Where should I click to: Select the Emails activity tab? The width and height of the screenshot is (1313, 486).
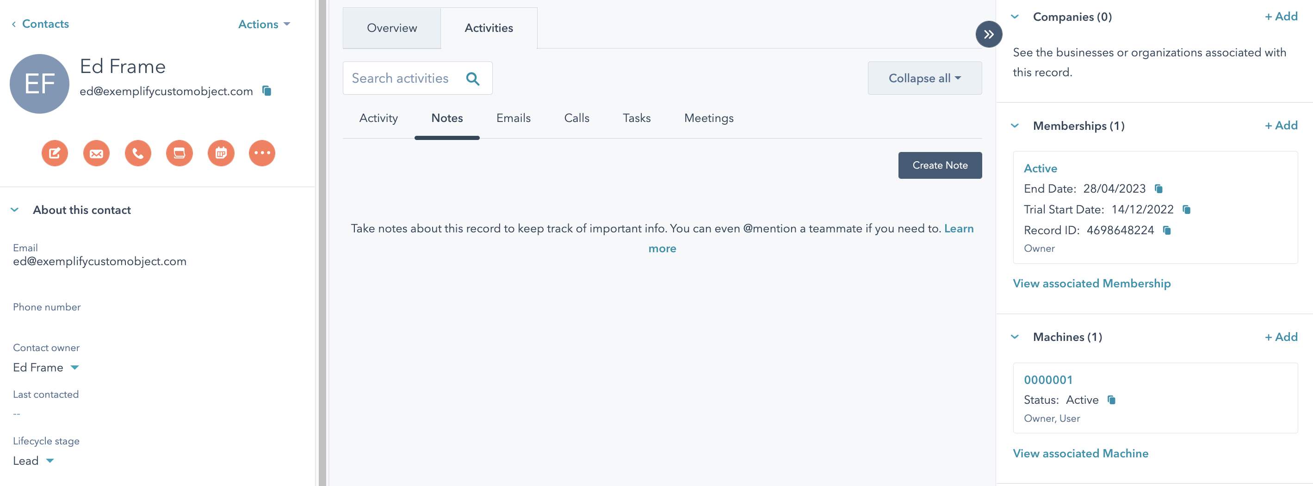[x=513, y=118]
